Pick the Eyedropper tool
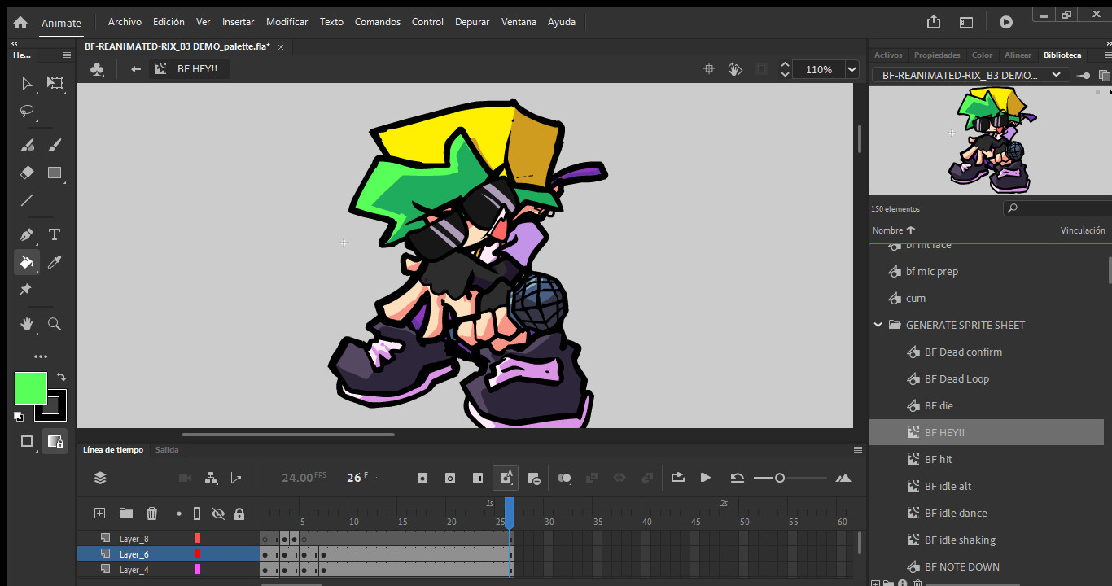The height and width of the screenshot is (586, 1112). click(55, 262)
